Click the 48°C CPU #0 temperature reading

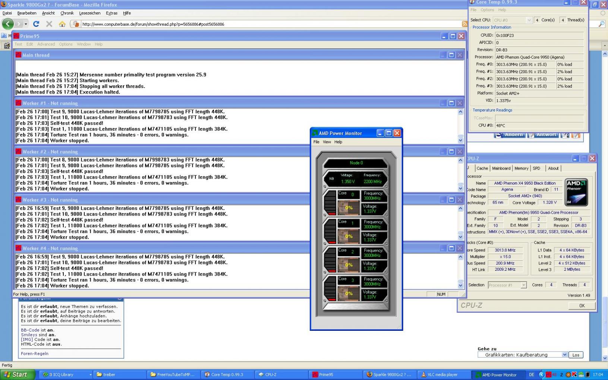pyautogui.click(x=539, y=126)
